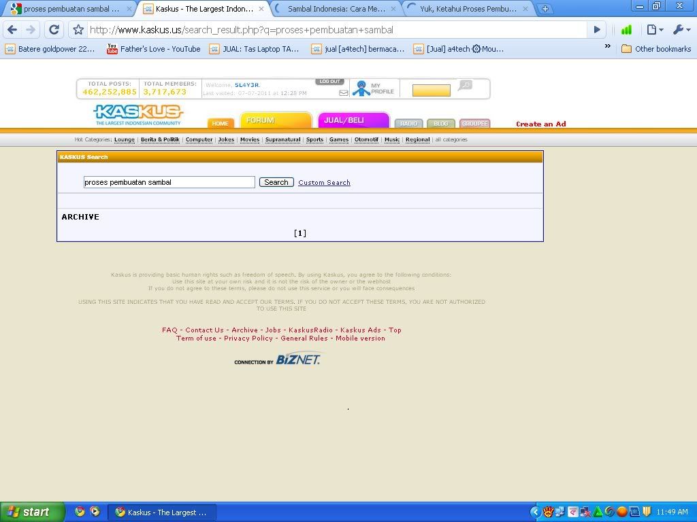Click the magnifier search icon in the header
697x522 pixels.
(x=465, y=85)
